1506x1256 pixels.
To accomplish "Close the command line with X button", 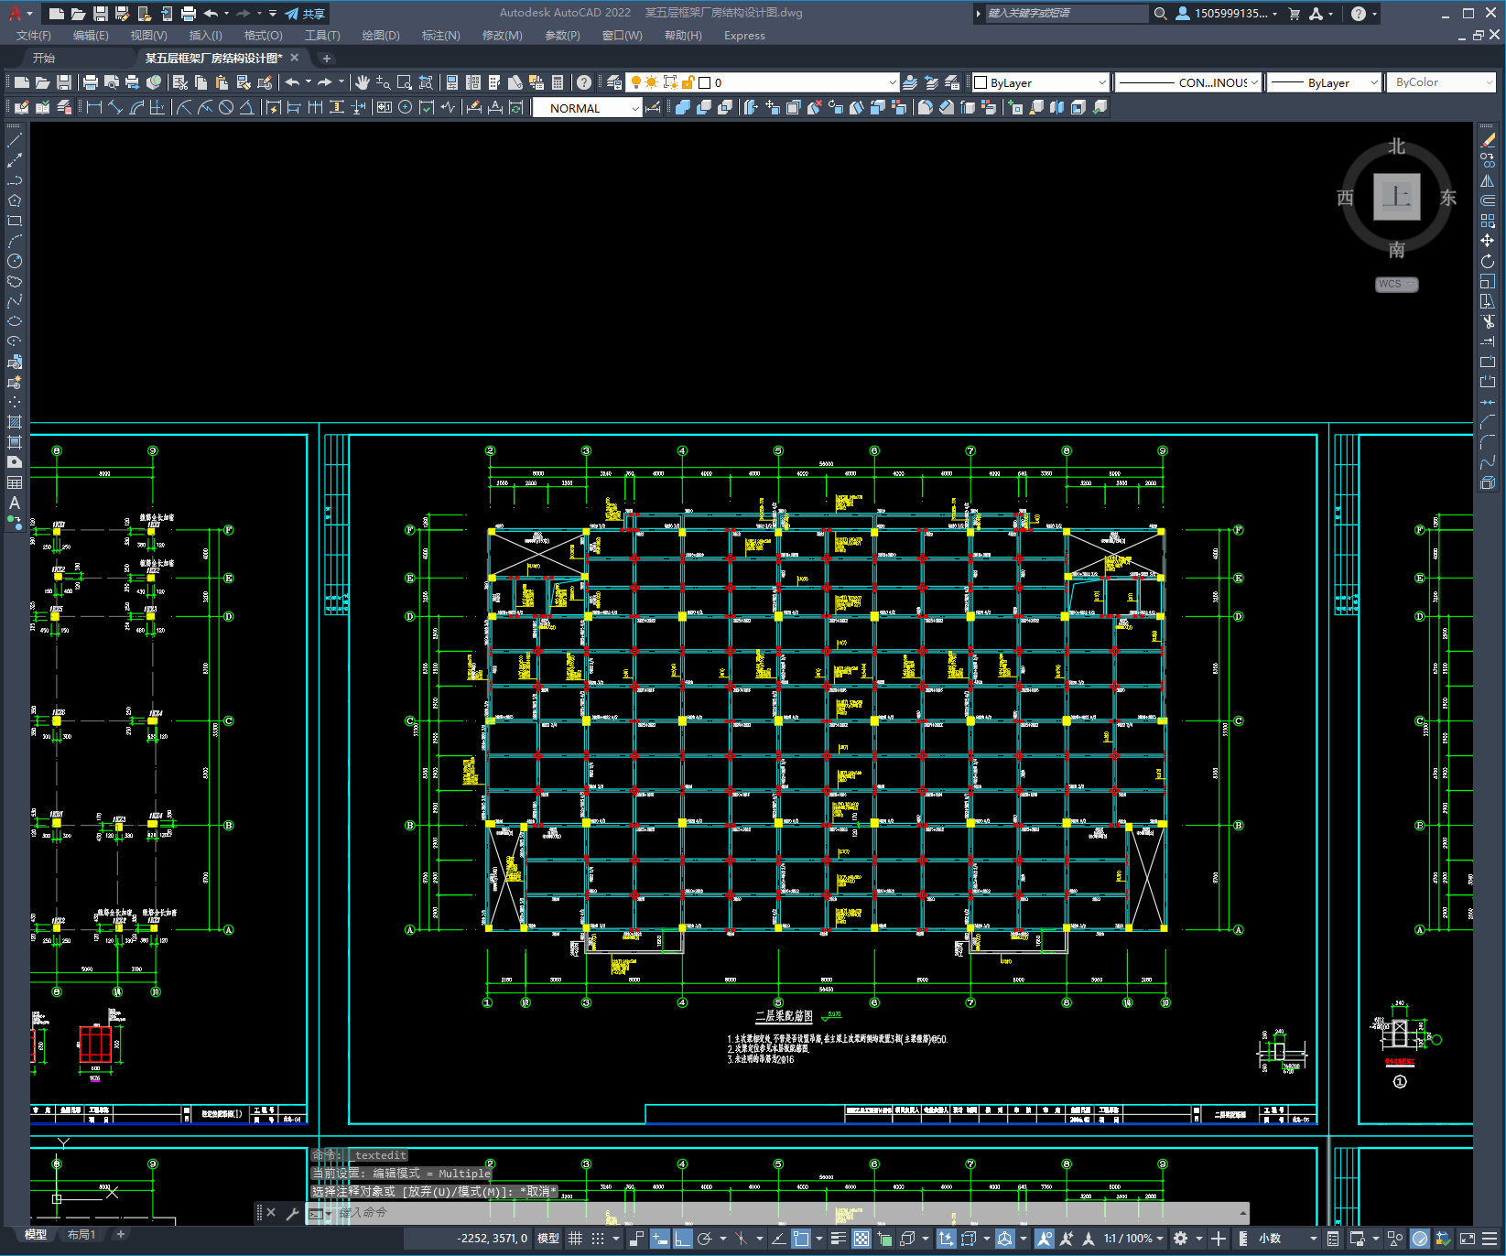I will pos(271,1212).
